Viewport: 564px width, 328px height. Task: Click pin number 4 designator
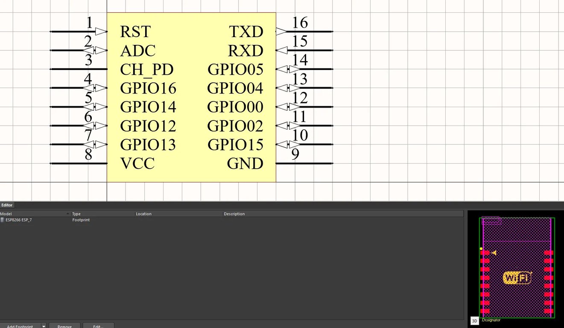[88, 79]
